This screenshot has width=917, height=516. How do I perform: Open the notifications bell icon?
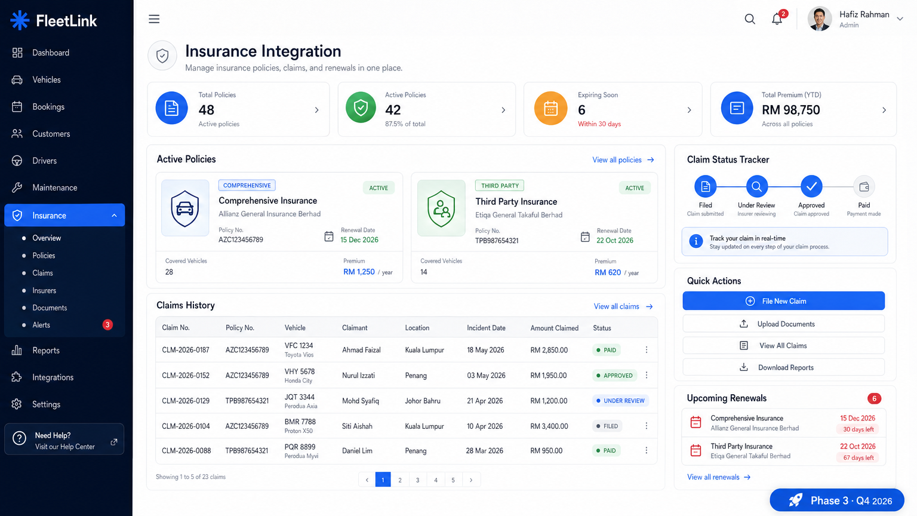[x=777, y=19]
